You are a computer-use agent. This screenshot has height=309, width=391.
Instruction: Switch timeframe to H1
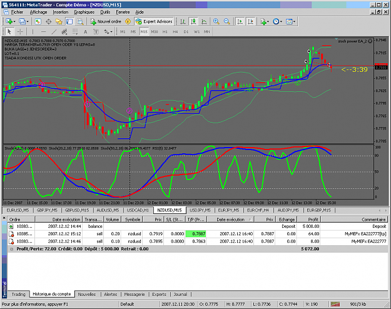pos(165,32)
